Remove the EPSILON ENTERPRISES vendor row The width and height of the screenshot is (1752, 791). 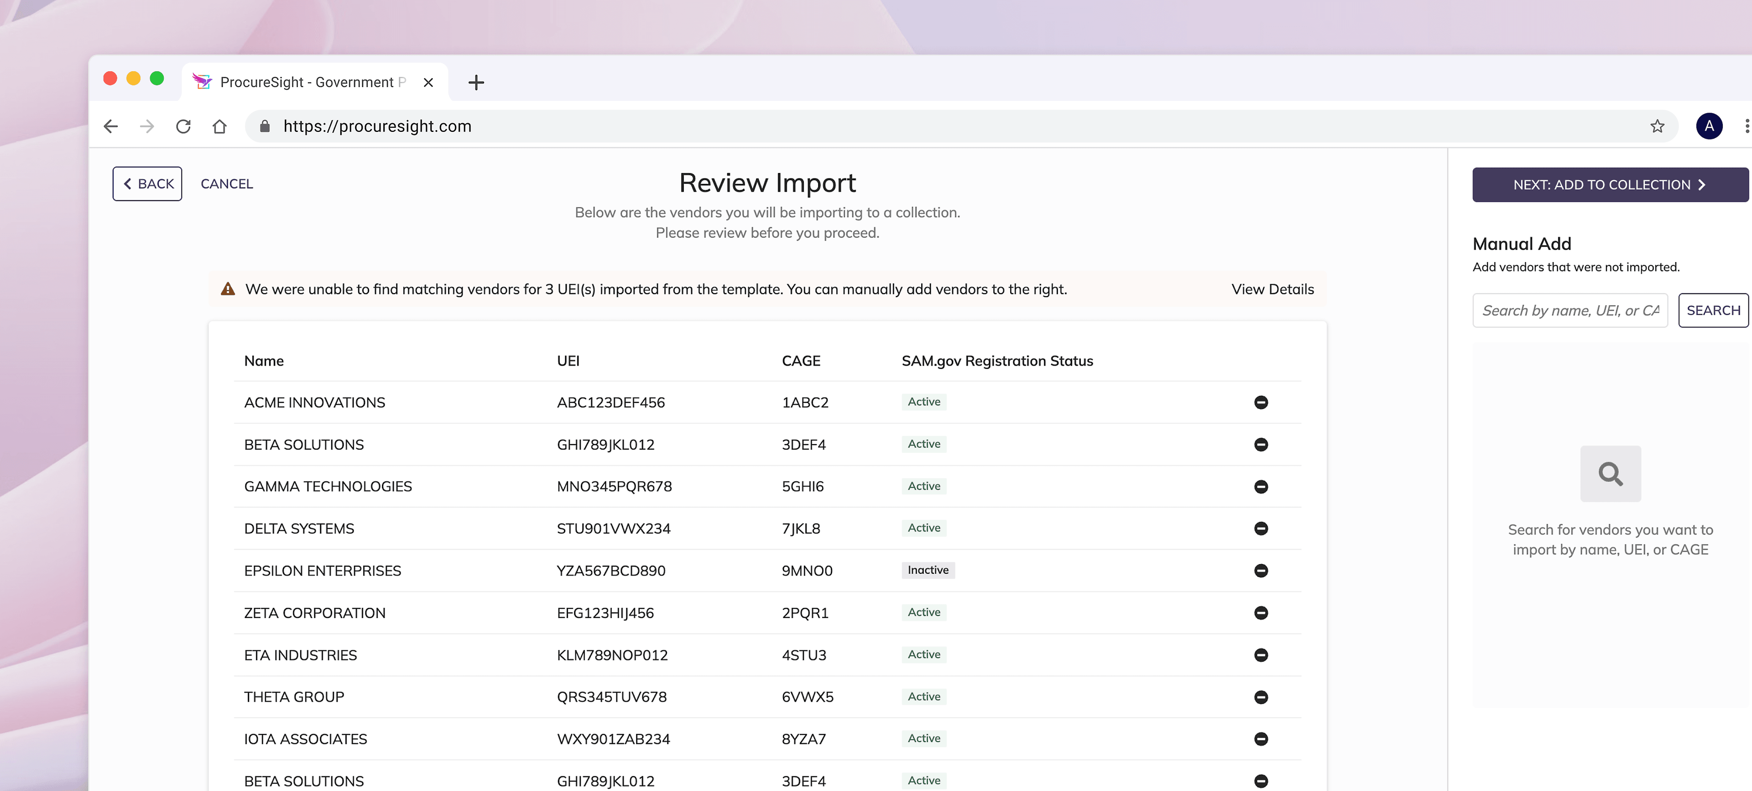[1260, 570]
